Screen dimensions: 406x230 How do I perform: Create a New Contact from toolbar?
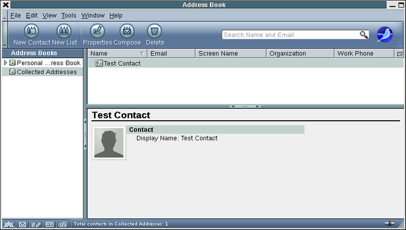31,35
